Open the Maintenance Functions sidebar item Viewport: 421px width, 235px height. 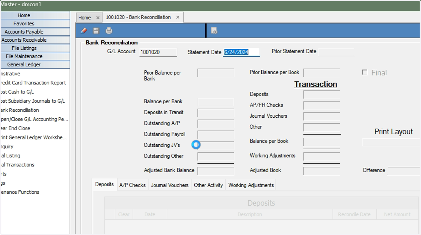pyautogui.click(x=20, y=192)
